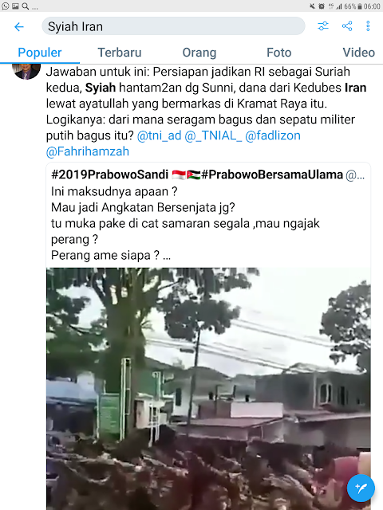The image size is (383, 510).
Task: Tap the share icon in header
Action: point(347,26)
